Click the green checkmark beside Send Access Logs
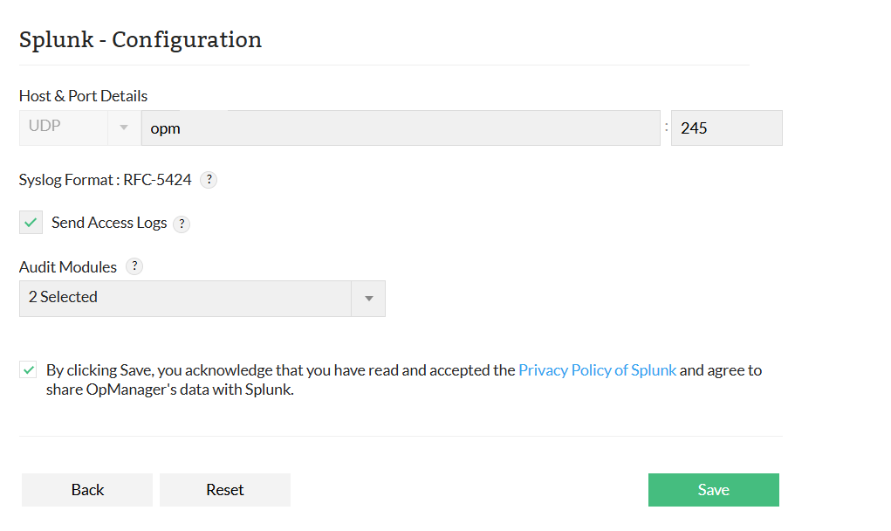The image size is (891, 531). point(31,222)
